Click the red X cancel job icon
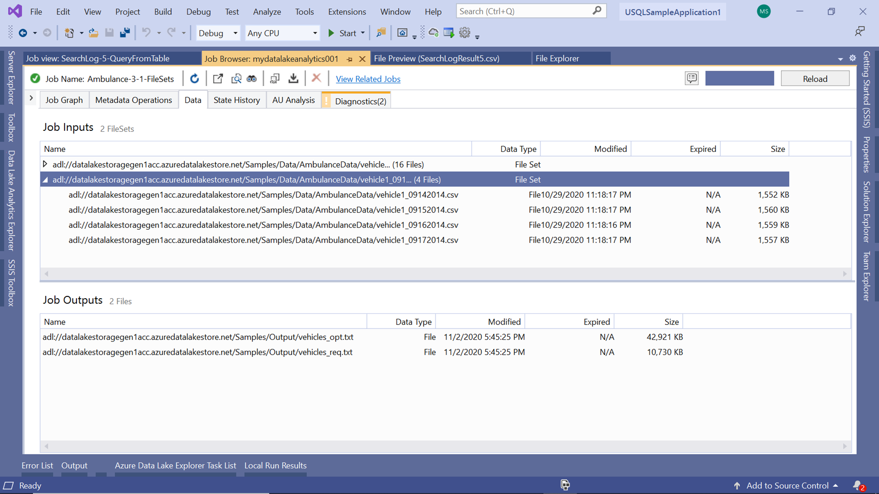 point(316,78)
